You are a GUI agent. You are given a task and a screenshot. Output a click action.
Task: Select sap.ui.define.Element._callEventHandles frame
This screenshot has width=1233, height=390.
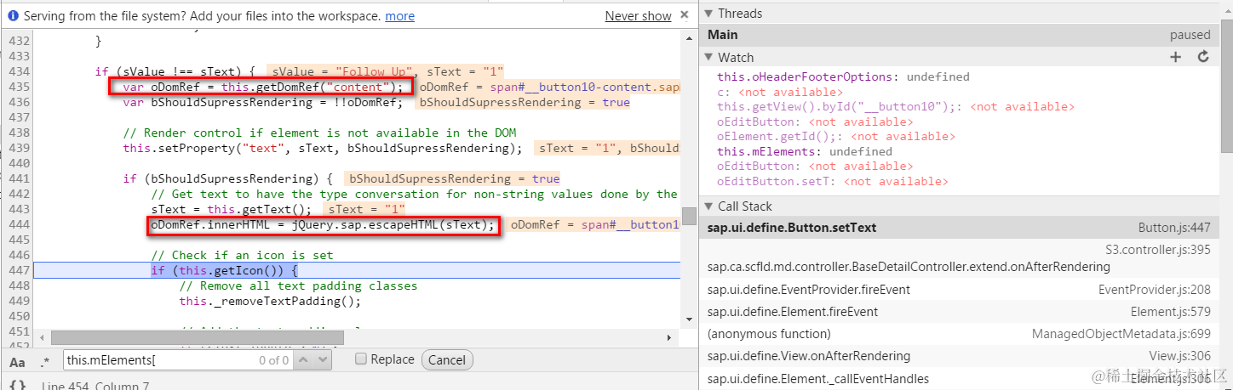(x=818, y=379)
